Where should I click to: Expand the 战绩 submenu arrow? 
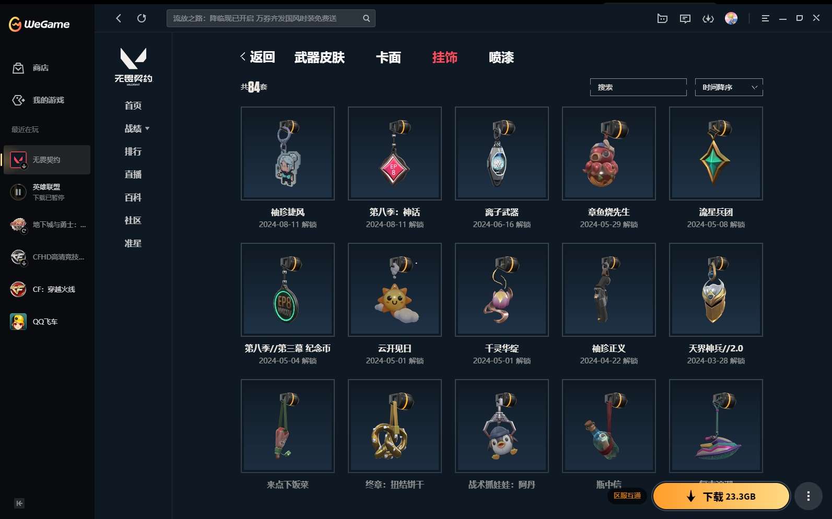pos(147,128)
